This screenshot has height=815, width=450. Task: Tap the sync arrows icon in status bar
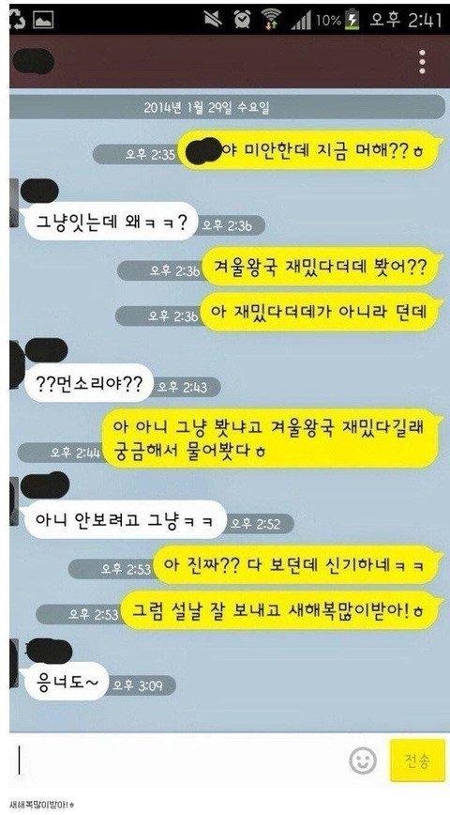pyautogui.click(x=17, y=20)
